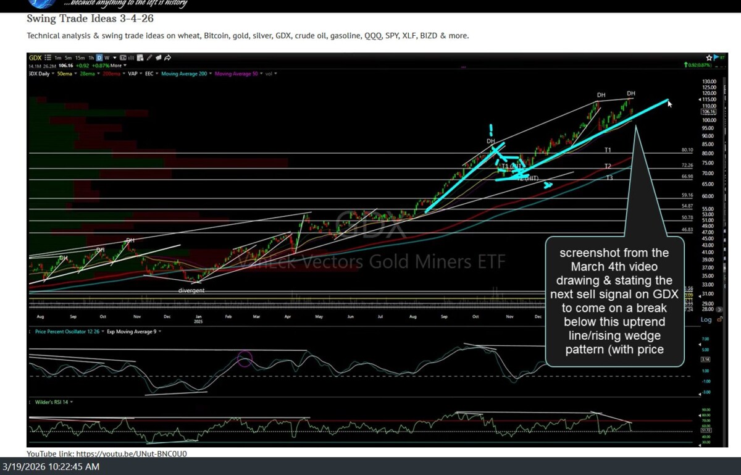Open the timeframe dropdown arrow after W
The width and height of the screenshot is (741, 475).
click(115, 57)
